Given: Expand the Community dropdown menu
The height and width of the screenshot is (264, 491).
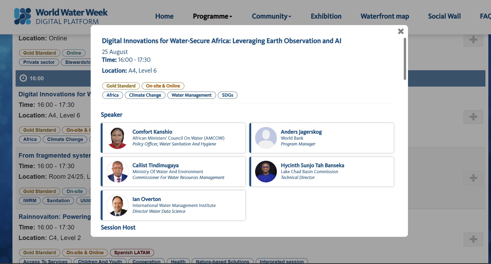Looking at the screenshot, I should pos(272,16).
